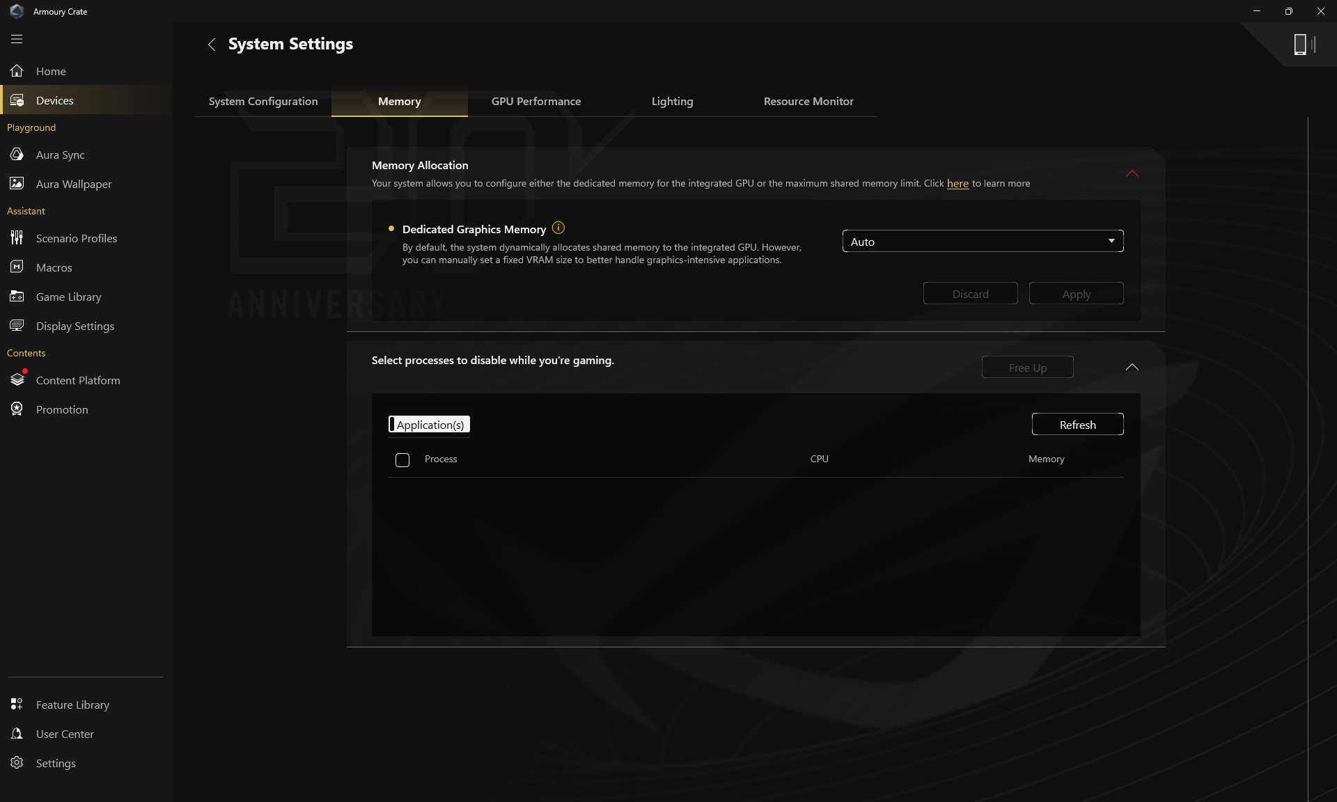Open Content Platform
This screenshot has height=802, width=1337.
click(86, 380)
